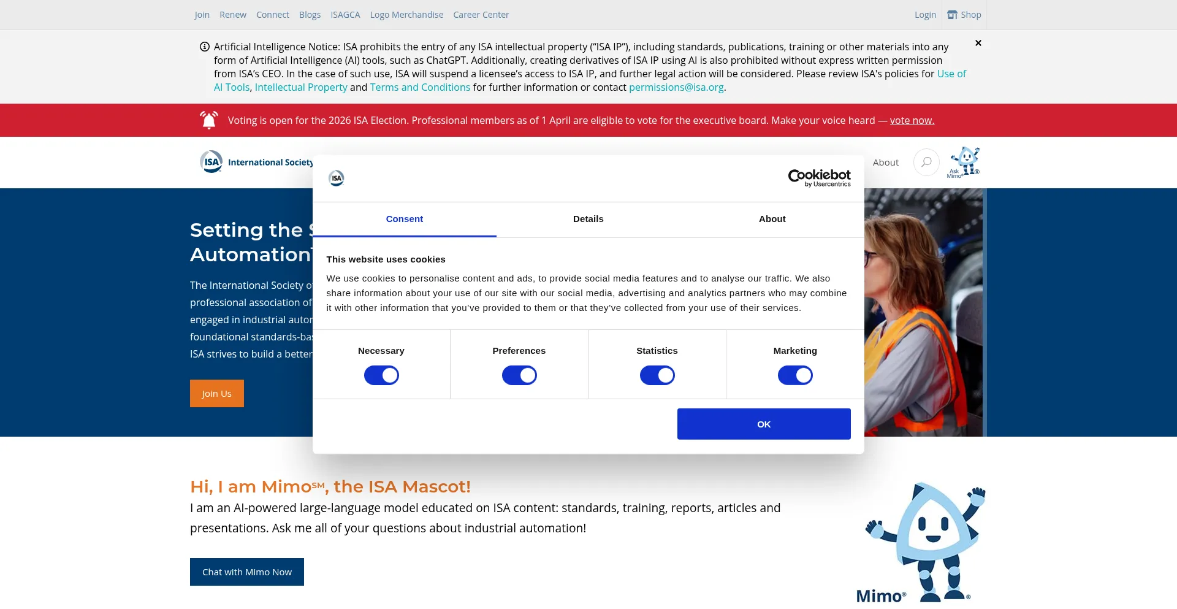Click the Join link in top bar
1177x609 pixels.
pyautogui.click(x=202, y=15)
